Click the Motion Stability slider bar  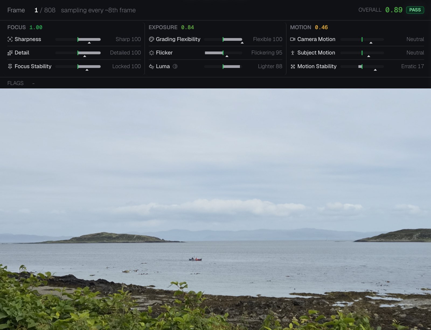pyautogui.click(x=362, y=66)
